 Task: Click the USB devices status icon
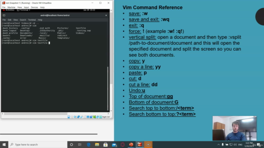[82, 117]
